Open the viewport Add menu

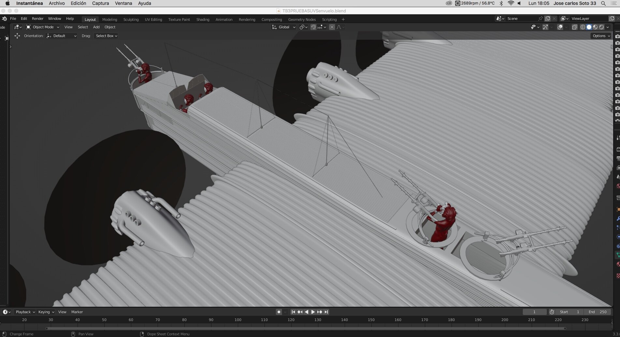[x=96, y=27]
